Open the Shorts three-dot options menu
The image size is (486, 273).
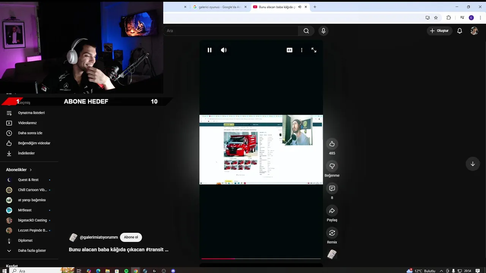point(301,50)
